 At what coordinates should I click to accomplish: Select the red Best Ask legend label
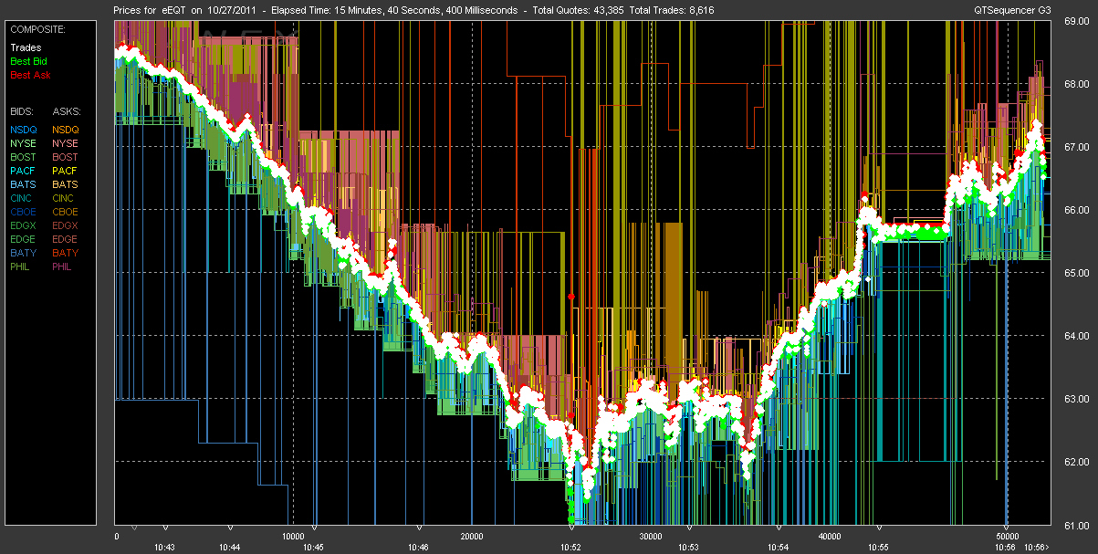[28, 75]
